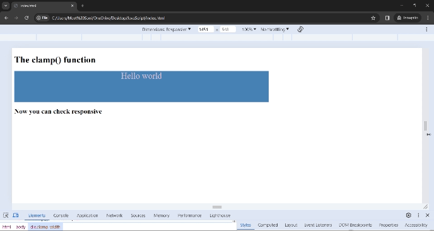Switch to the Application panel

(x=87, y=215)
